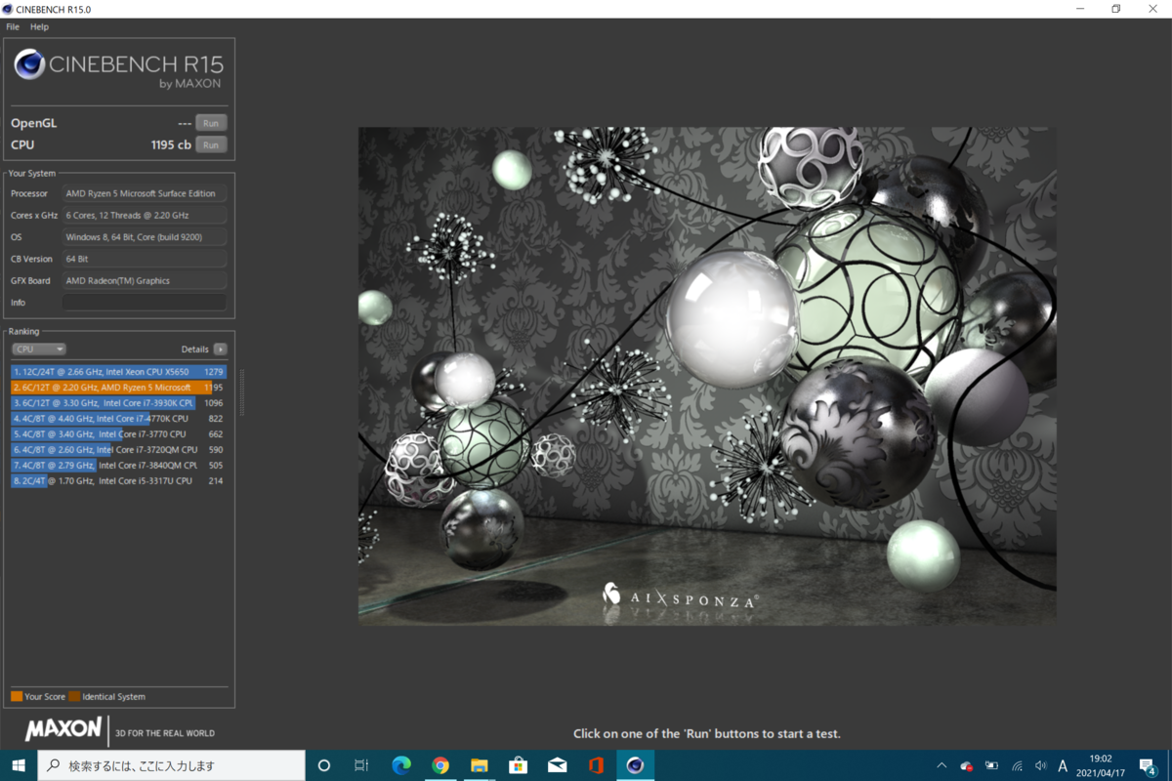Click the Cinebench title bar app icon

tap(9, 8)
